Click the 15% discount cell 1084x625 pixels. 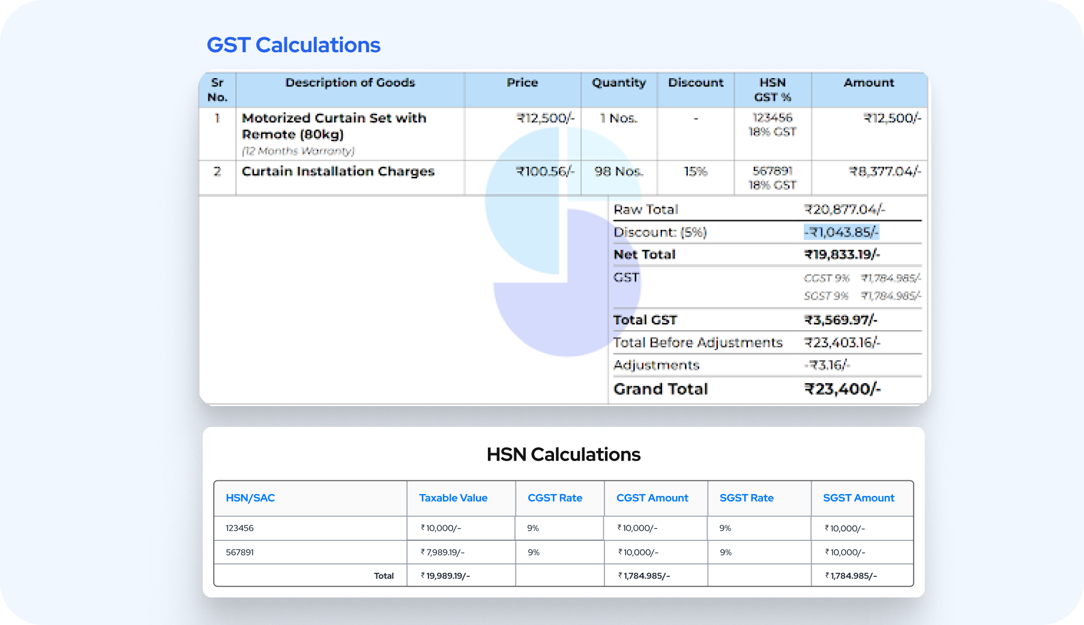click(695, 172)
